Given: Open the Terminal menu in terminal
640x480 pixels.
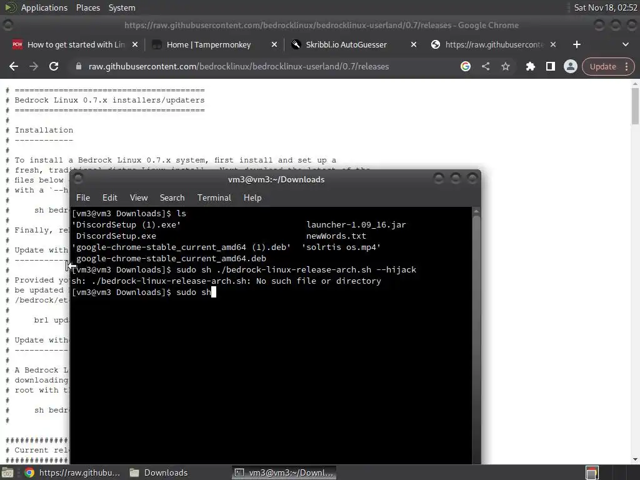Looking at the screenshot, I should point(214,197).
